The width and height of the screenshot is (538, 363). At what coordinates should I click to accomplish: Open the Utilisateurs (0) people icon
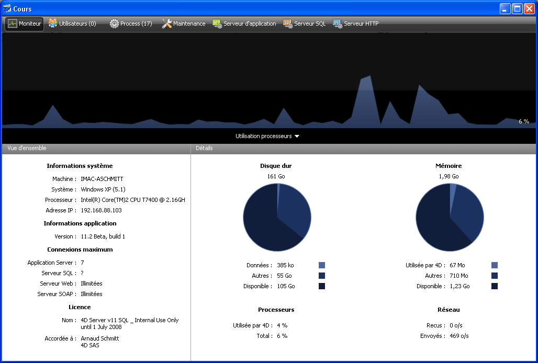click(53, 24)
